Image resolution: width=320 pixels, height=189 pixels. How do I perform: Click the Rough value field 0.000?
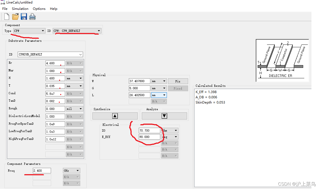coord(55,109)
